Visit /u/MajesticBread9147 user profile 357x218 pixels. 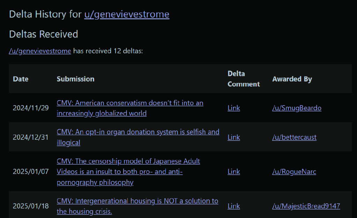(306, 206)
